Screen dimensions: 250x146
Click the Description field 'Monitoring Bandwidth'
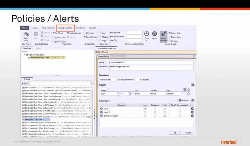[151, 68]
